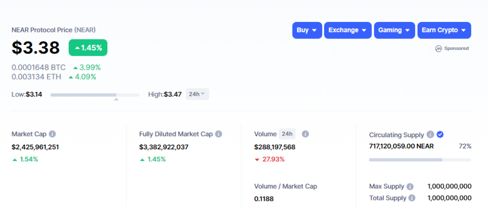The image size is (488, 217).
Task: Click the 1.45% fully diluted cap change
Action: (x=152, y=159)
